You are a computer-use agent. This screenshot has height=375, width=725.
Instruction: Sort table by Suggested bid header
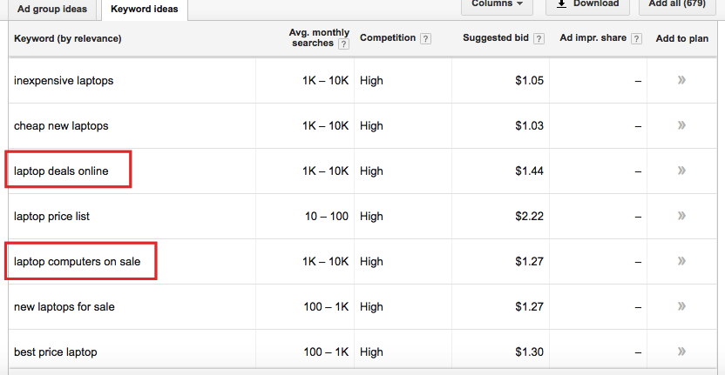497,38
